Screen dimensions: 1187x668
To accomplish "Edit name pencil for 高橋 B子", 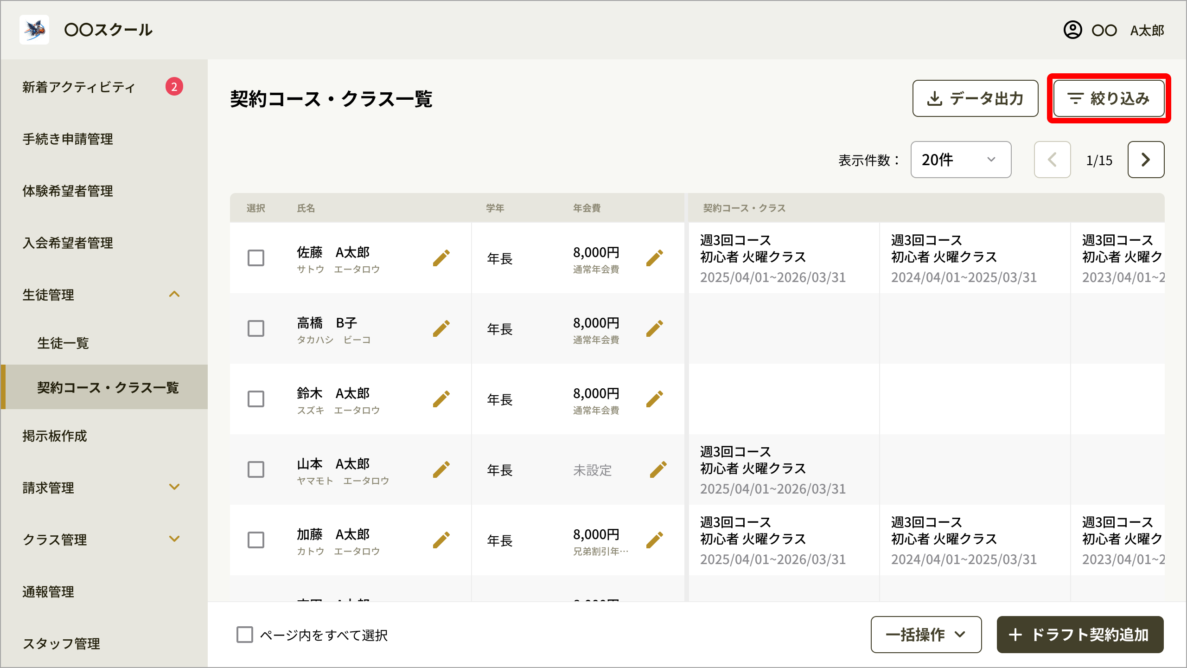I will tap(441, 328).
